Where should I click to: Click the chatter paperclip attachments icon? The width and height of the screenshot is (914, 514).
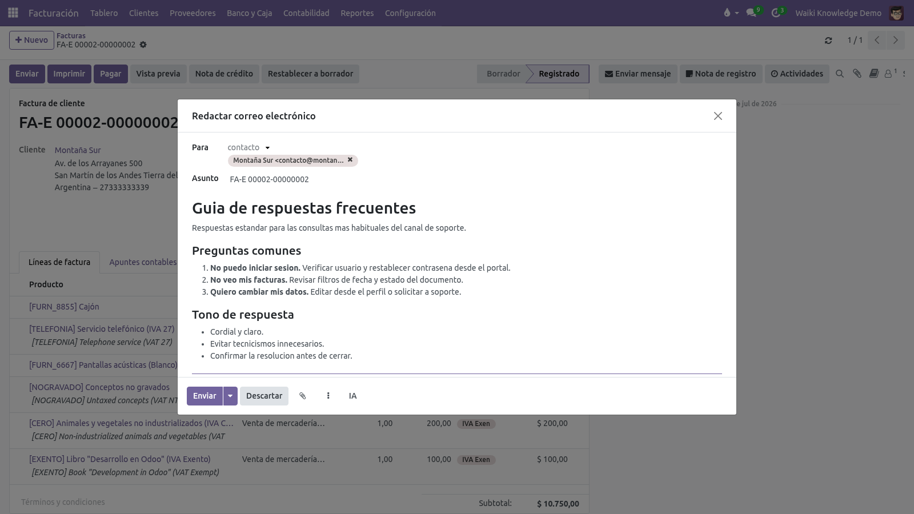pos(857,74)
